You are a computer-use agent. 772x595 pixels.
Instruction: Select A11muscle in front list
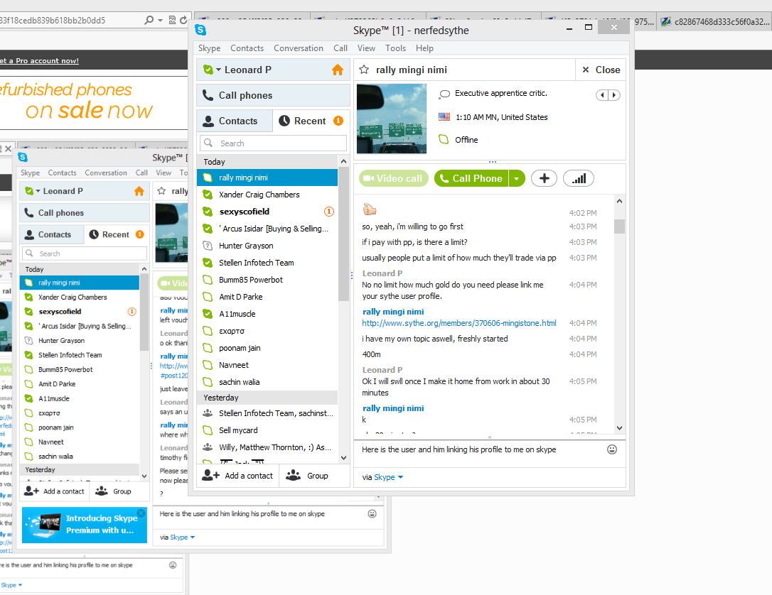[267, 314]
